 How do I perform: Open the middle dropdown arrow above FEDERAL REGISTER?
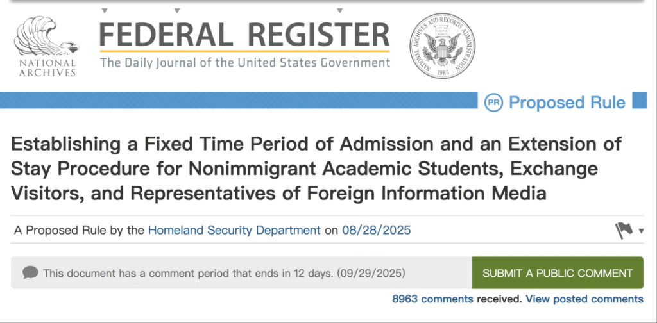click(177, 10)
